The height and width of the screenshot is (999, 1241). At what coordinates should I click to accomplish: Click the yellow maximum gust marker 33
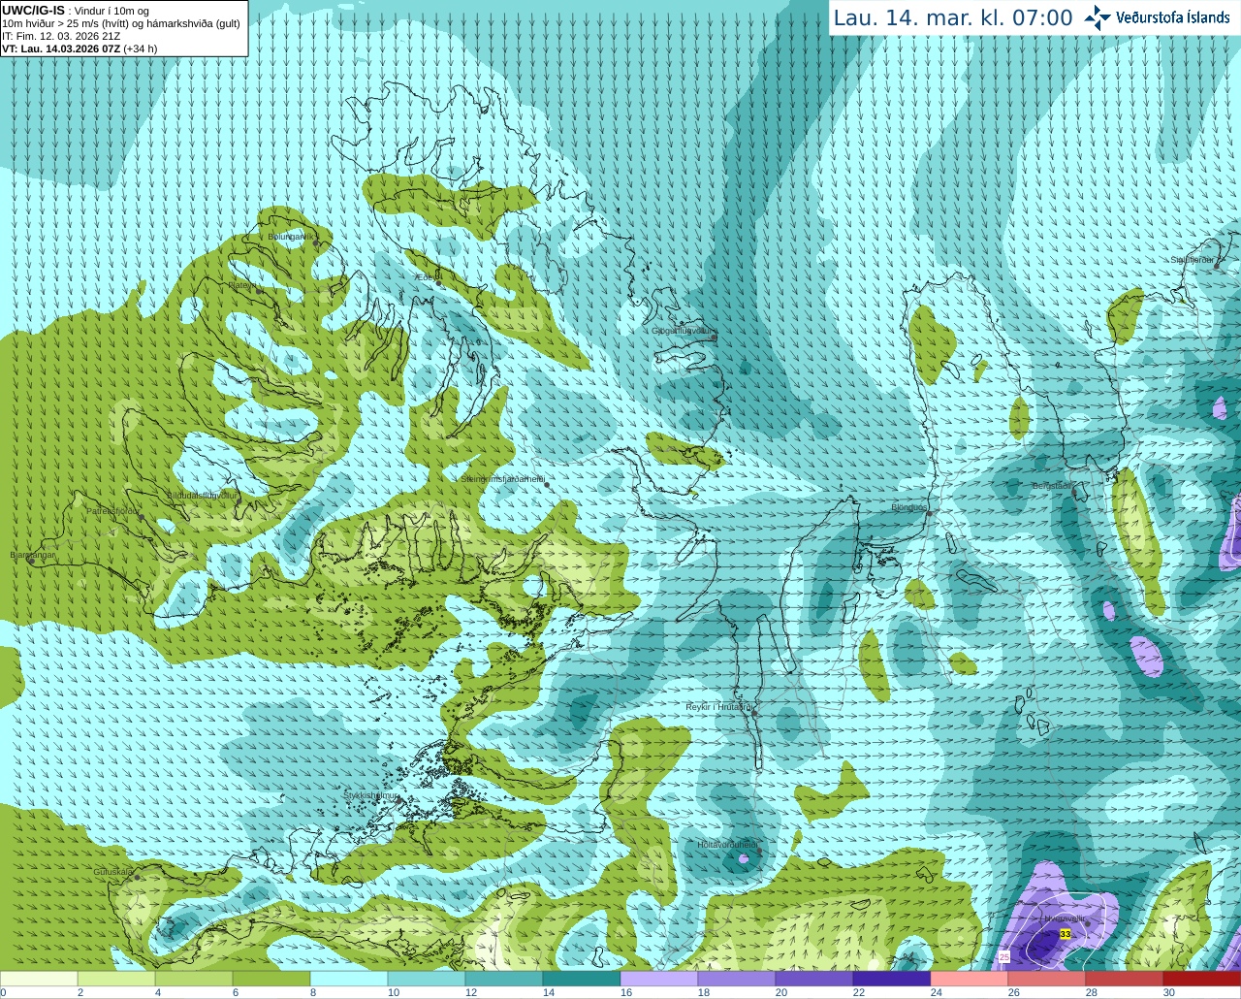click(x=1065, y=934)
